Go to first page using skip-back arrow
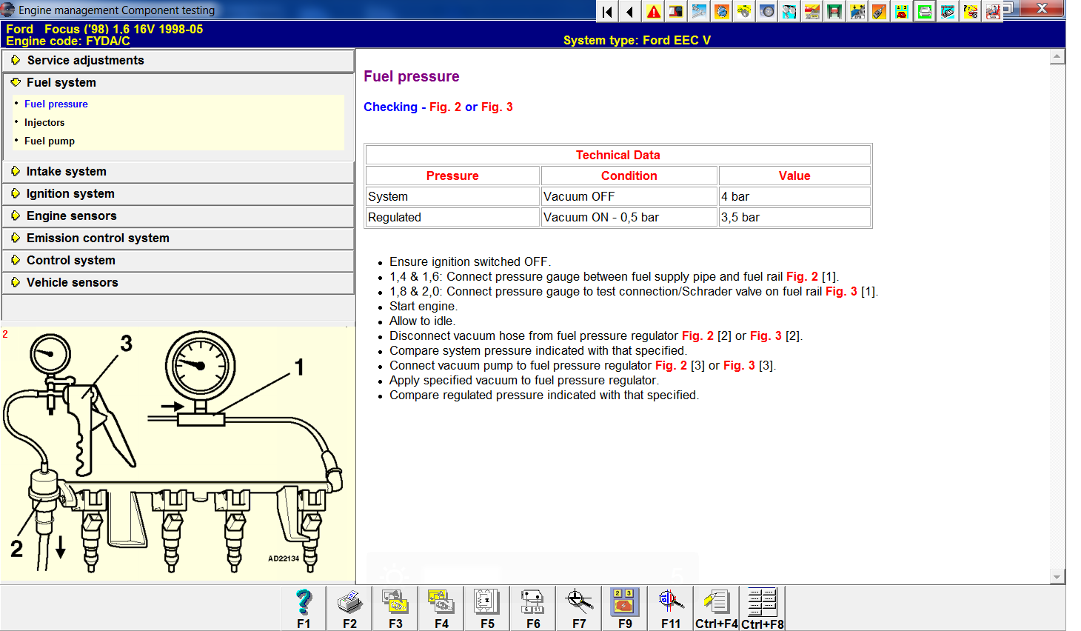The image size is (1081, 631). 607,11
